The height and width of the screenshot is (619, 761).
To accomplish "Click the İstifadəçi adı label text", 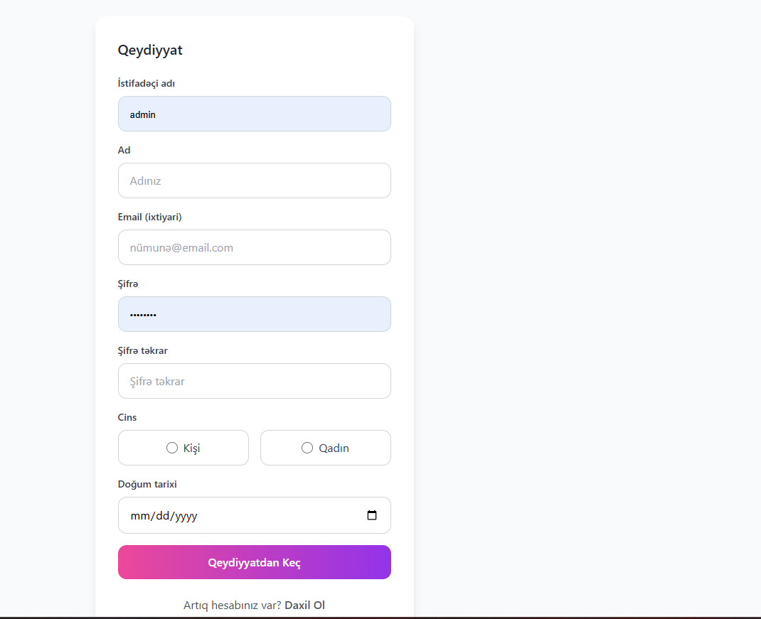I will click(x=147, y=83).
